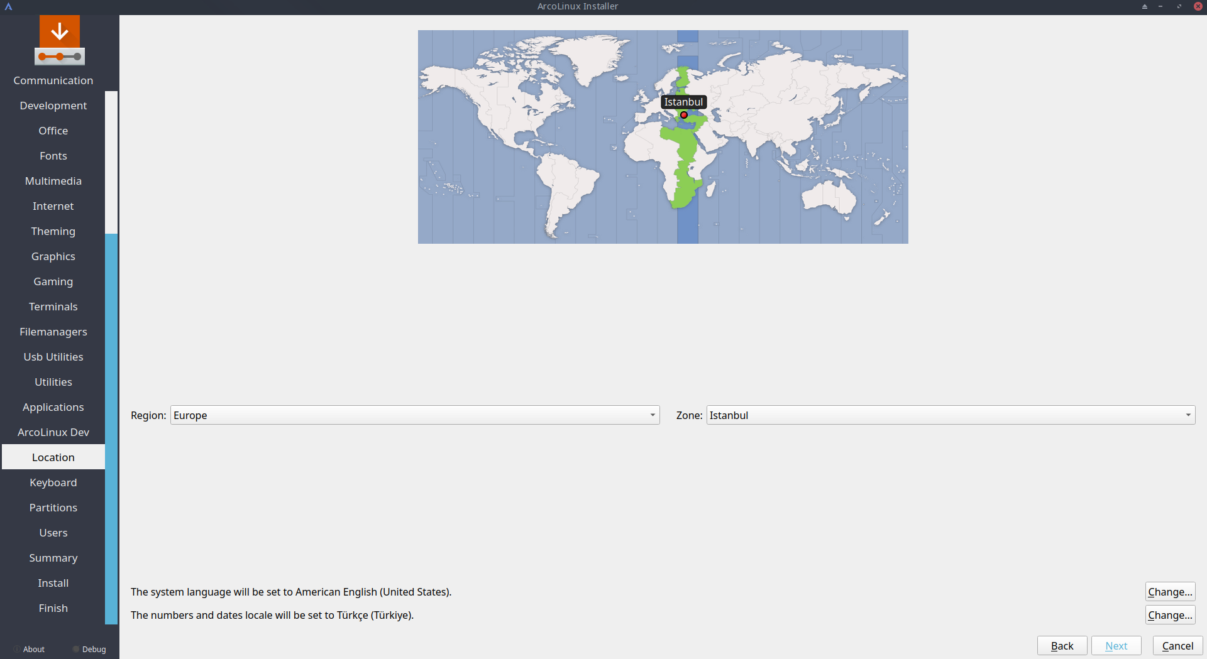Go to the Theming step
Image resolution: width=1207 pixels, height=659 pixels.
tap(53, 231)
